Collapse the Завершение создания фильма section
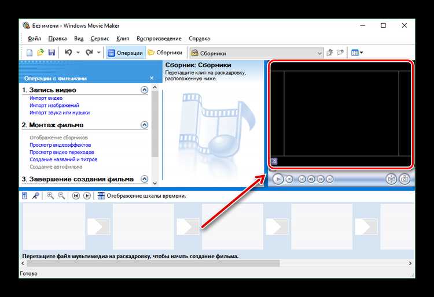This screenshot has height=297, width=434. [144, 179]
